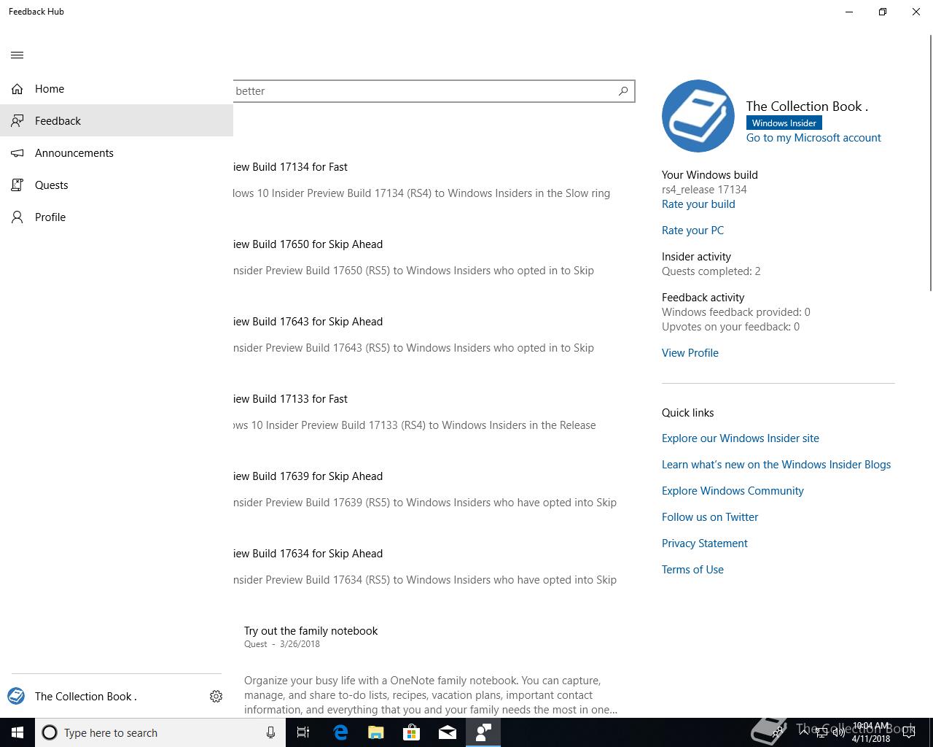Open Profile from sidebar

pos(117,217)
